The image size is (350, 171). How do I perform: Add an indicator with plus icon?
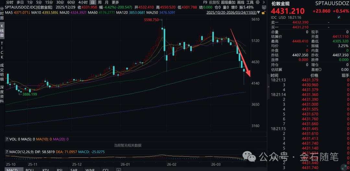[119, 170]
